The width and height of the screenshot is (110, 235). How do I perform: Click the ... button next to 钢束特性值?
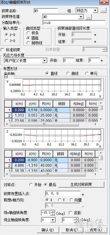[88, 17]
